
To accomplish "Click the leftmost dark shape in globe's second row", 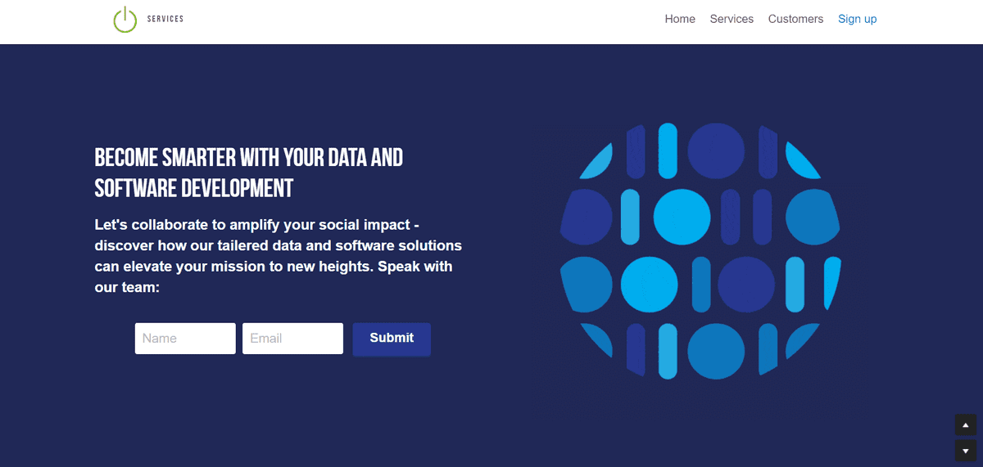I will point(587,218).
